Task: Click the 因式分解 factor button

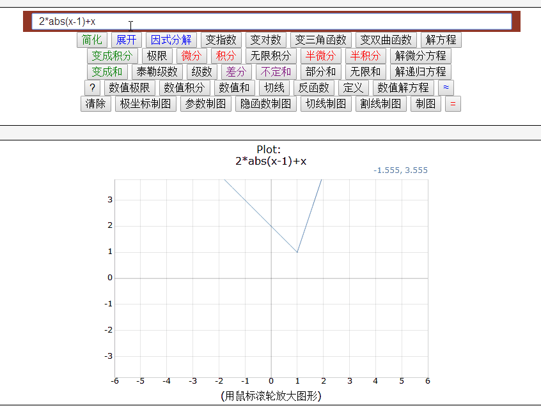Action: 171,40
